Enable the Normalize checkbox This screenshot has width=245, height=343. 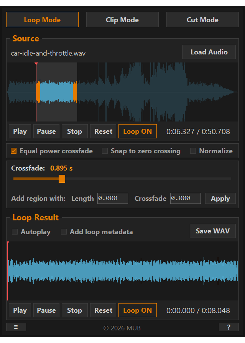pos(193,151)
